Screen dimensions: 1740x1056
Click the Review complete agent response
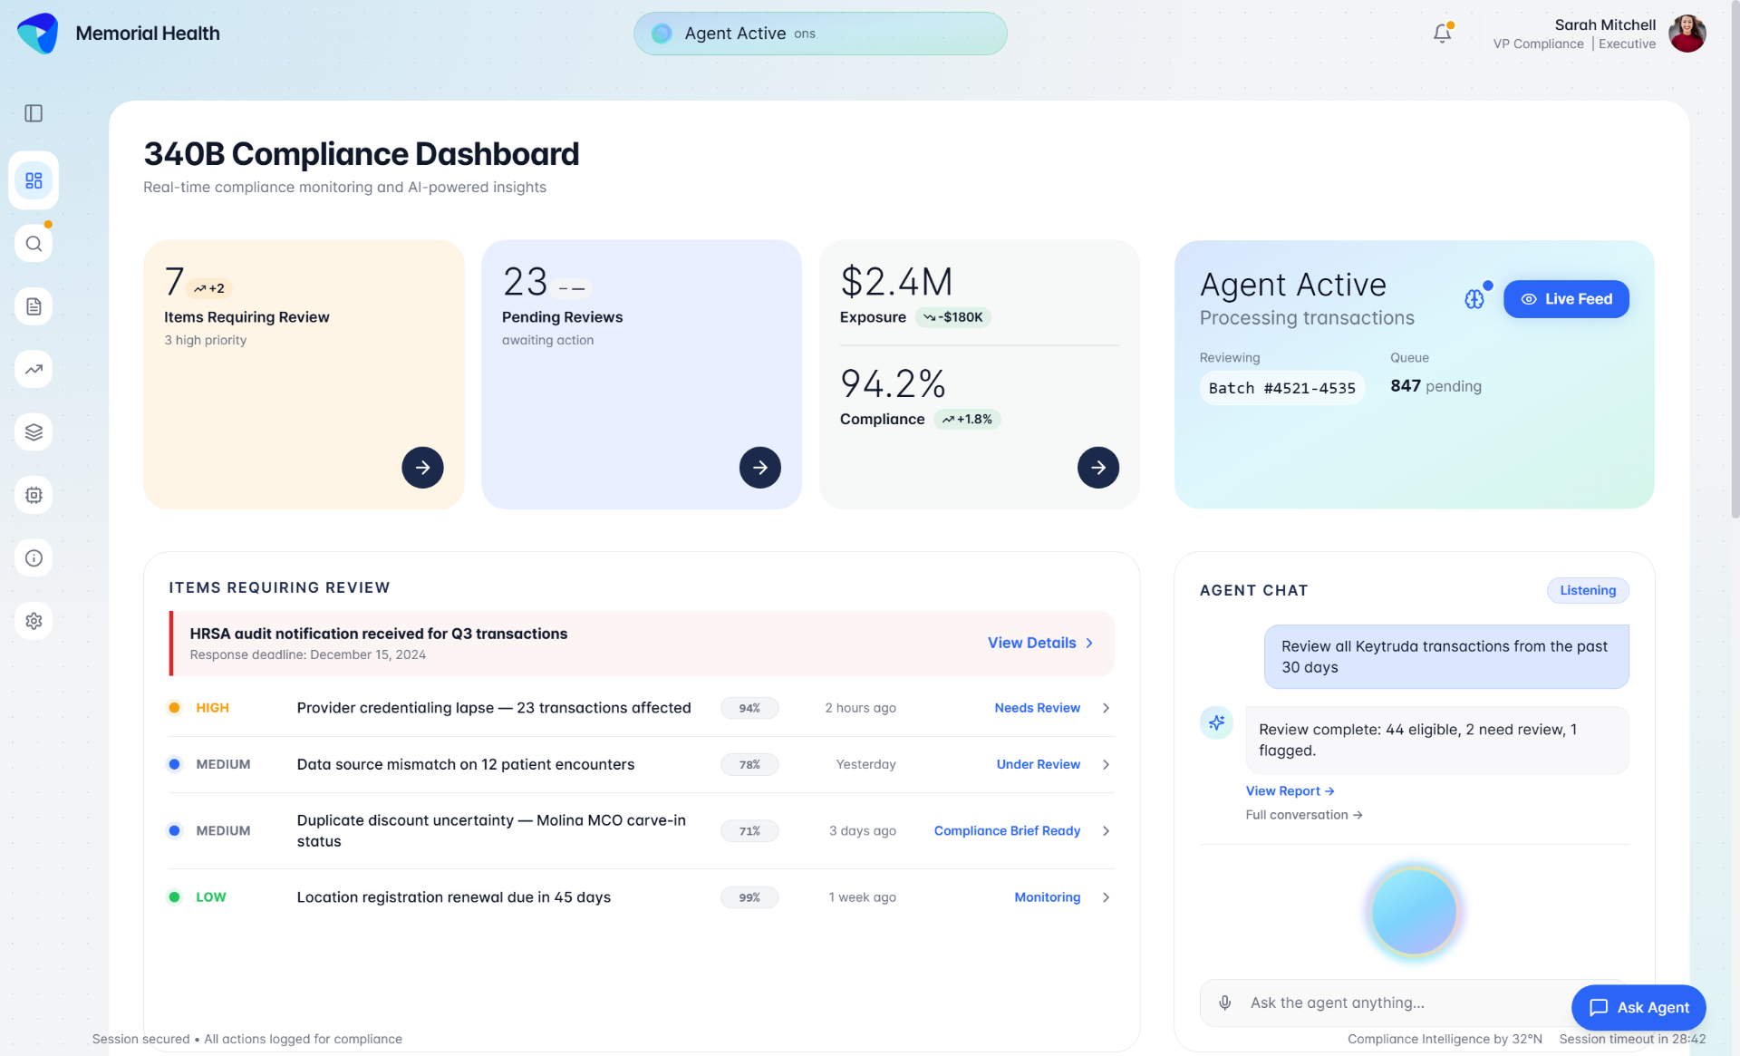[x=1437, y=741]
